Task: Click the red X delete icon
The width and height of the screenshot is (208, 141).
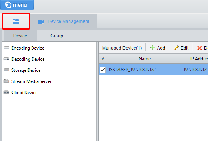Action: tap(199, 48)
